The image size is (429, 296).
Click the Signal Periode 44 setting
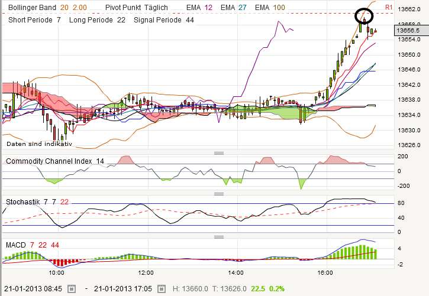click(163, 20)
